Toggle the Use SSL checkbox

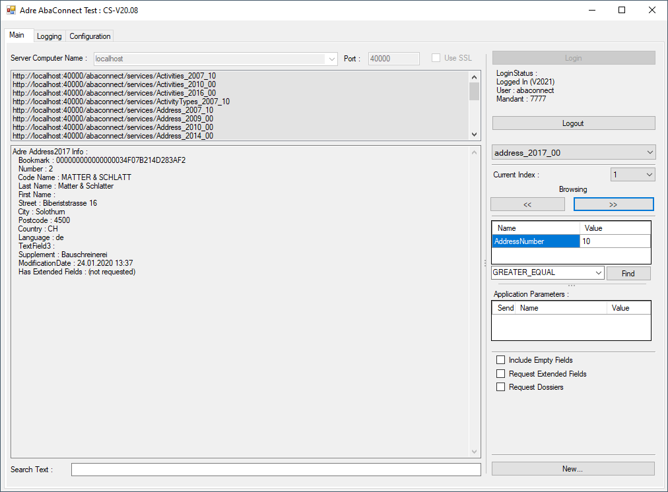[x=436, y=58]
